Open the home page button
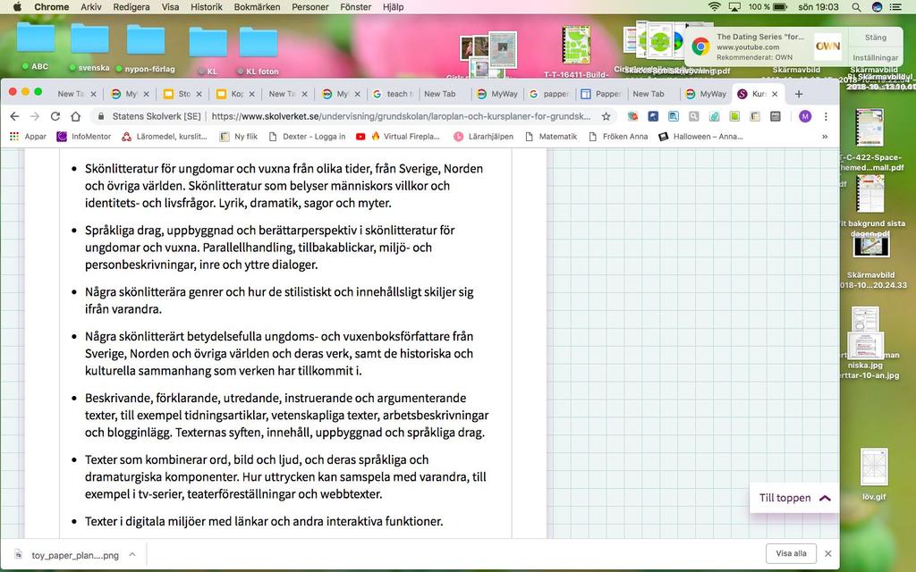 pos(75,116)
